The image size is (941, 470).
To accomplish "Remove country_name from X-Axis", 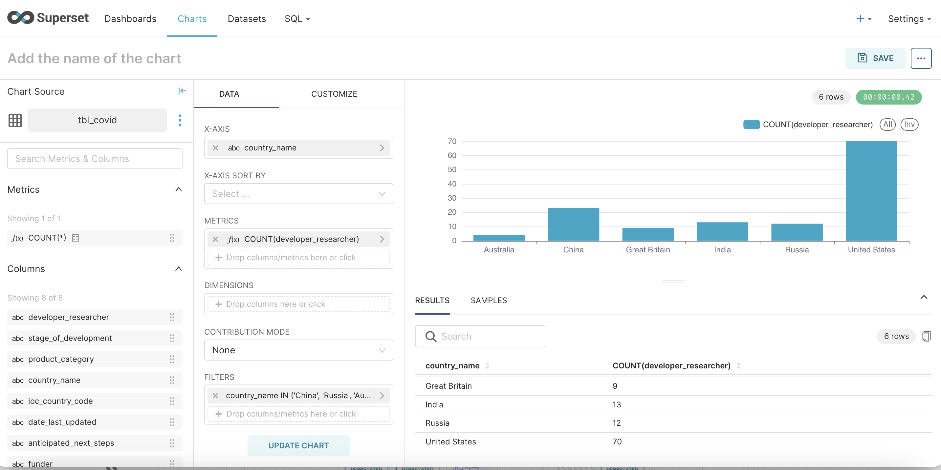I will [x=215, y=148].
